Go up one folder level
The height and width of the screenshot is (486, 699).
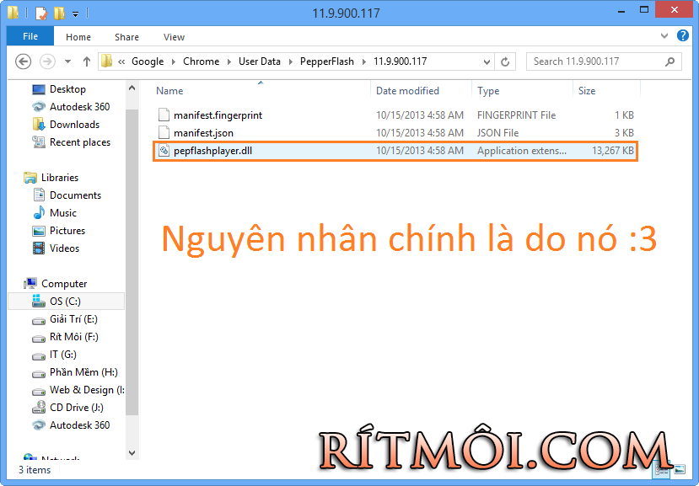tap(87, 61)
